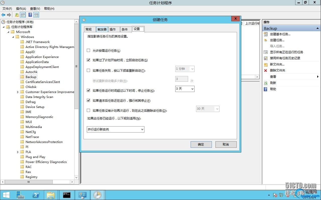Uncheck 如果请求后任务还在运行 force stop checkbox
This screenshot has width=321, height=200.
[88, 100]
